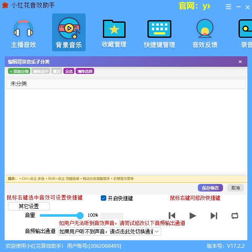This screenshot has width=252, height=252.
Task: Switch to 背景音乐 music tab
Action: [69, 32]
